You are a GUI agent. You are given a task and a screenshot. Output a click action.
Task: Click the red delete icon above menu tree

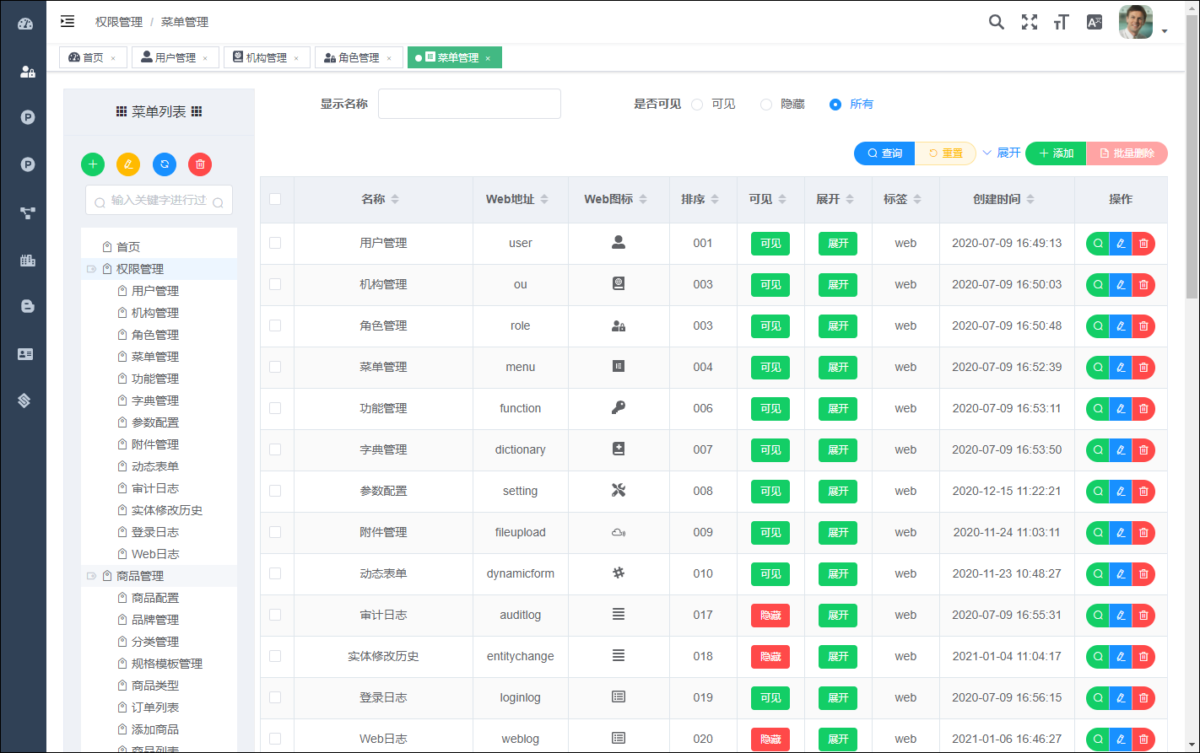point(200,164)
